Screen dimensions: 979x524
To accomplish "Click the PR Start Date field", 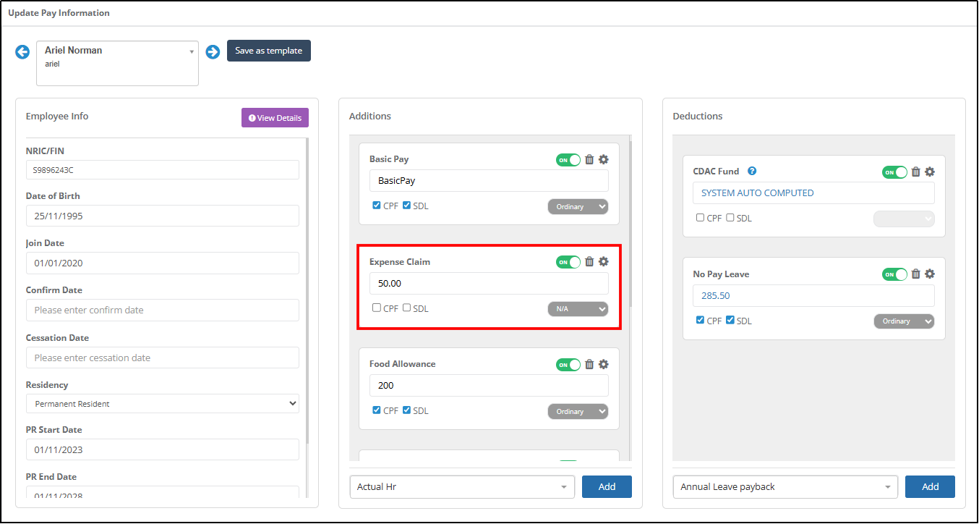I will tap(163, 449).
